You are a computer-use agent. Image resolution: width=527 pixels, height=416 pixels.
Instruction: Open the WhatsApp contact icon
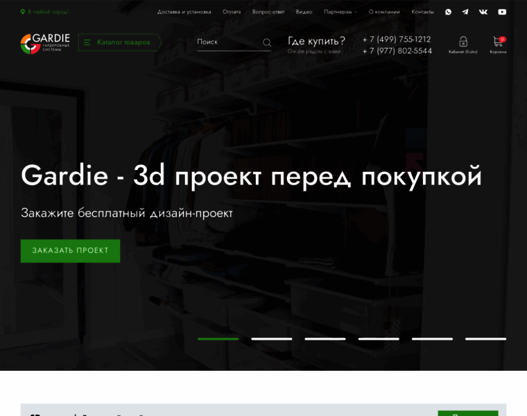click(x=448, y=12)
